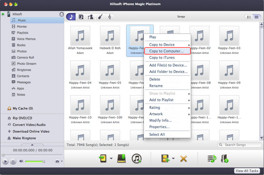The width and height of the screenshot is (264, 175).
Task: Click the Search Songs field
Action: coord(239,145)
